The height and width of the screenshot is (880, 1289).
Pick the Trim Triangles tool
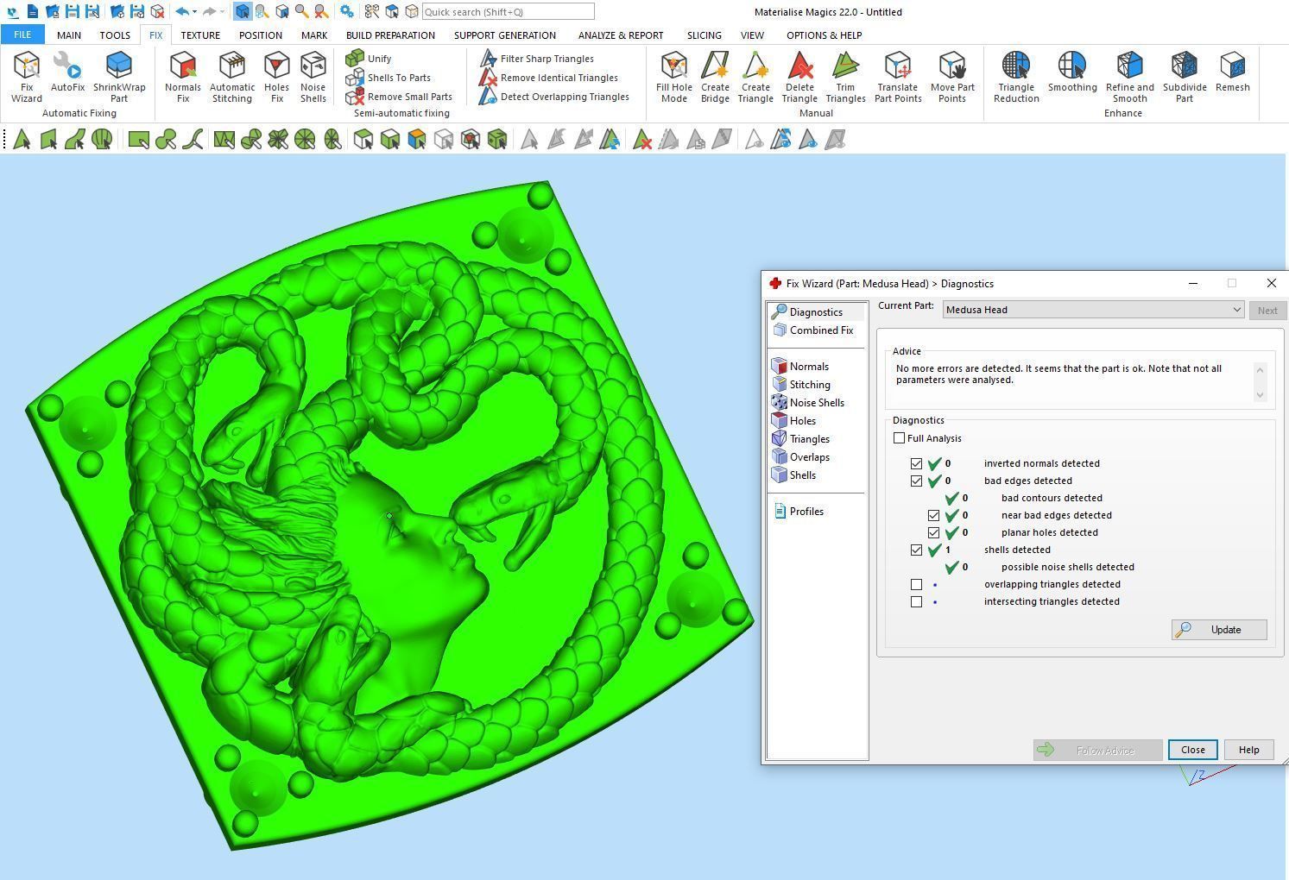pos(845,78)
